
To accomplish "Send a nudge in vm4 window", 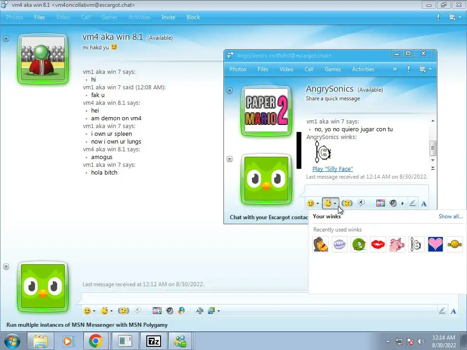I will pyautogui.click(x=123, y=311).
